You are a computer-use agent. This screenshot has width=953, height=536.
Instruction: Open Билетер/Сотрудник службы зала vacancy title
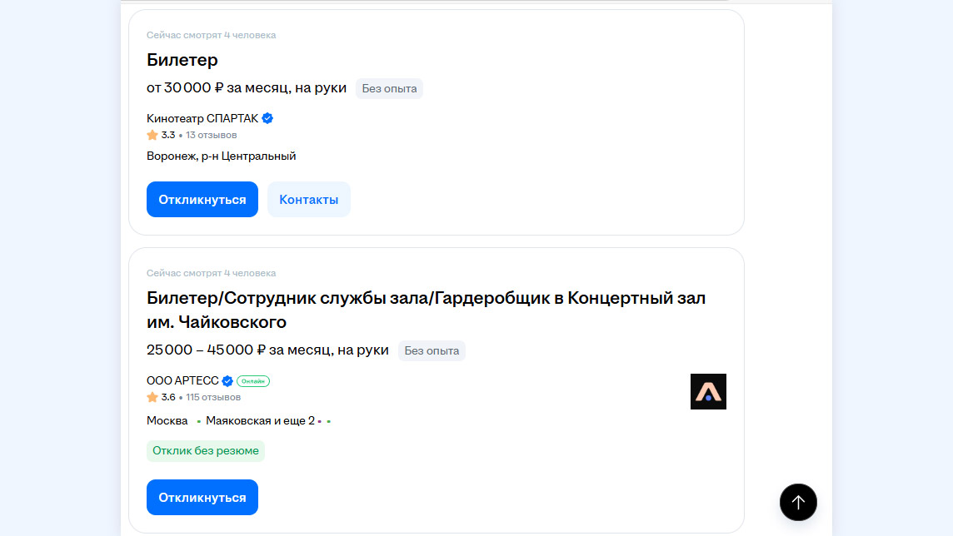tap(426, 310)
